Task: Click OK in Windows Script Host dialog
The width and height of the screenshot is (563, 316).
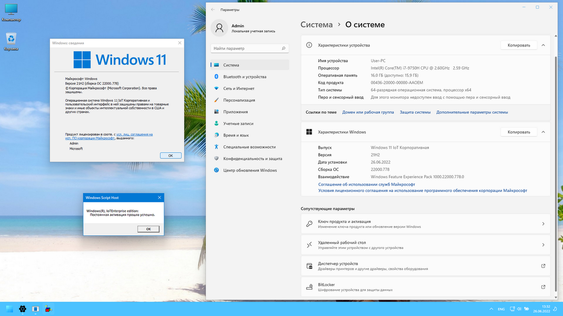Action: point(148,229)
